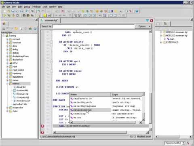Screen dimensions: 194x146
Task: Open the Database menu
Action: click(36, 6)
